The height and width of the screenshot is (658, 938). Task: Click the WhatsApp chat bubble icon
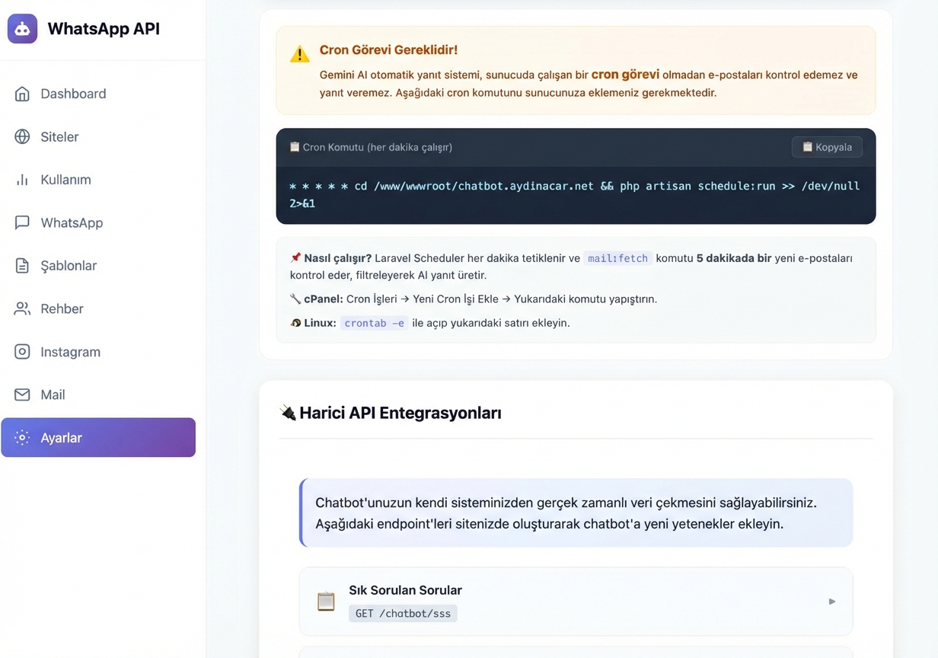(23, 222)
